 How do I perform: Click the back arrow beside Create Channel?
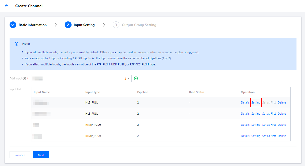tap(6, 6)
